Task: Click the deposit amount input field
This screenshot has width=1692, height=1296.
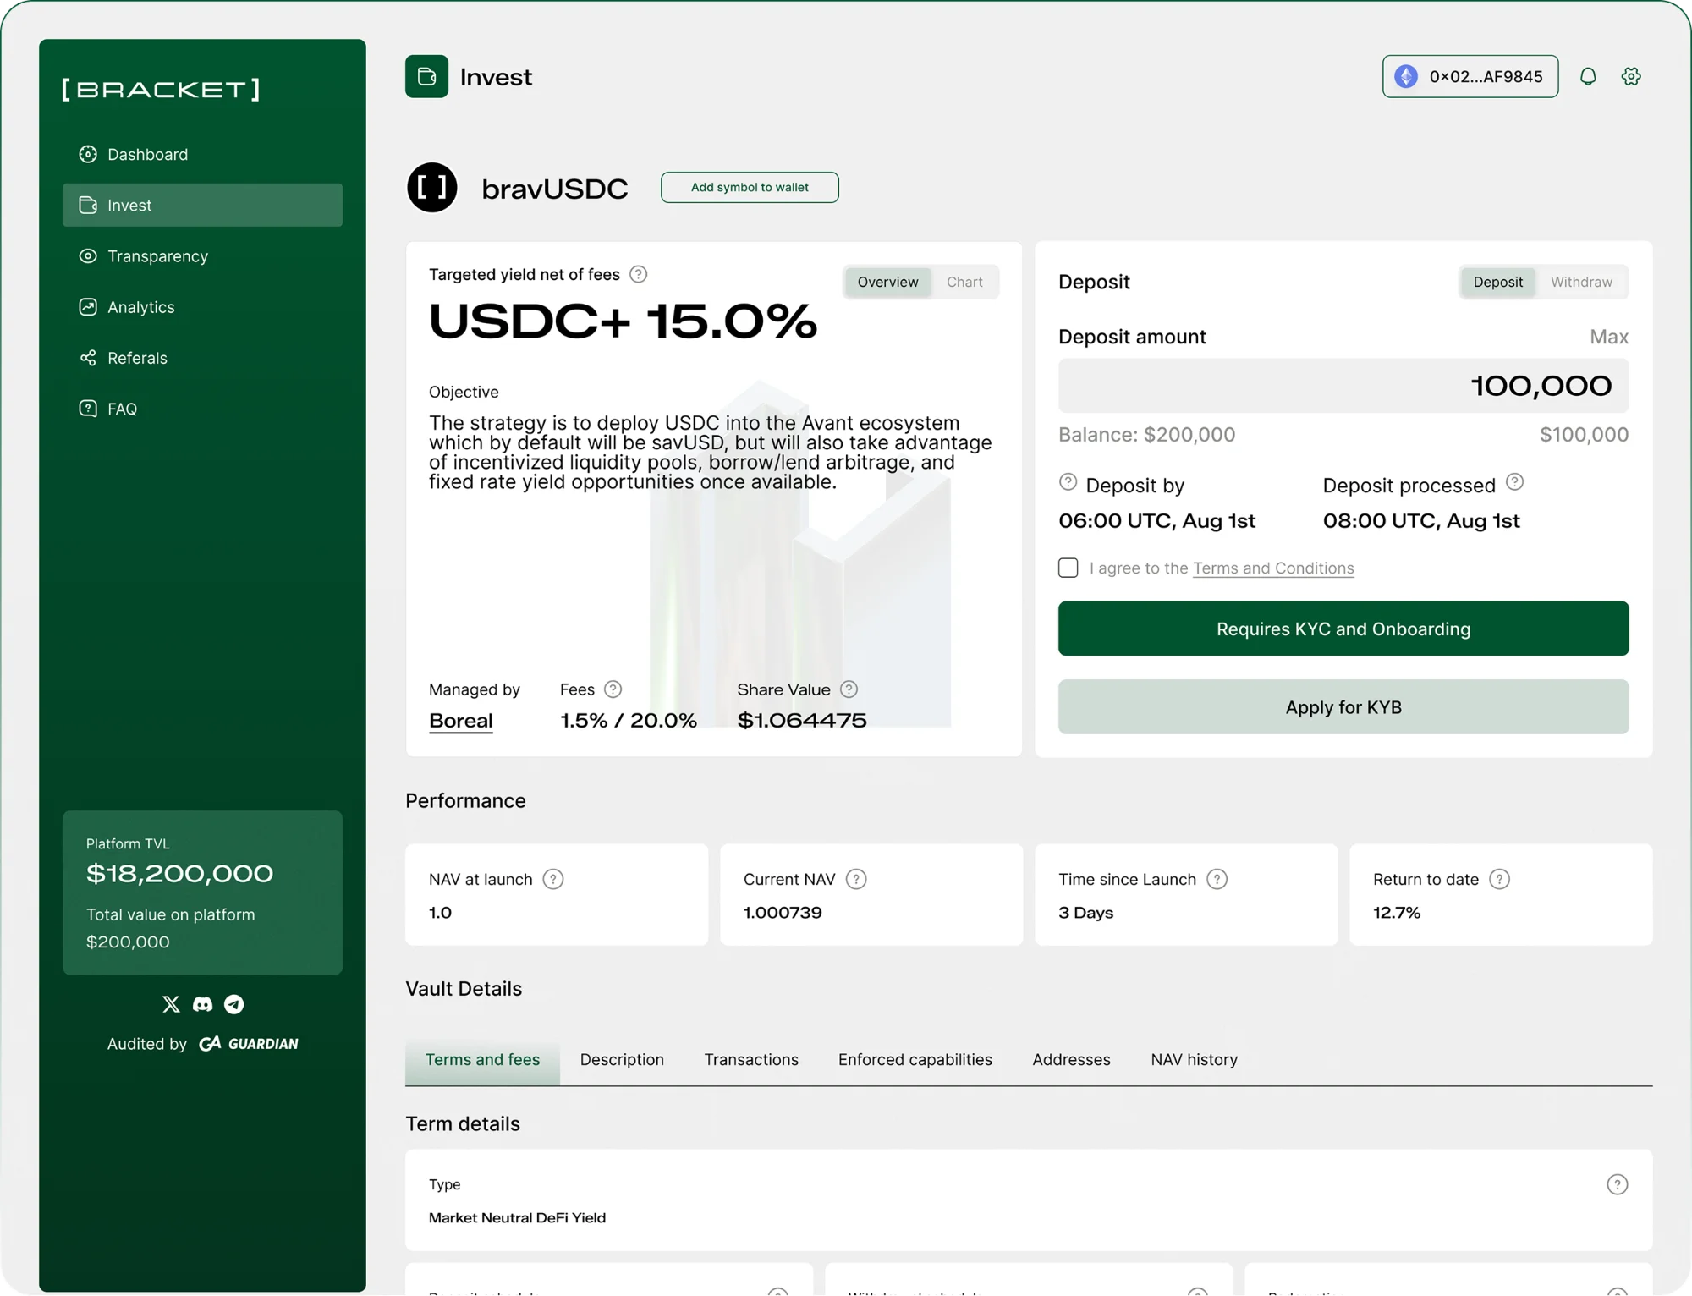Action: [1343, 386]
